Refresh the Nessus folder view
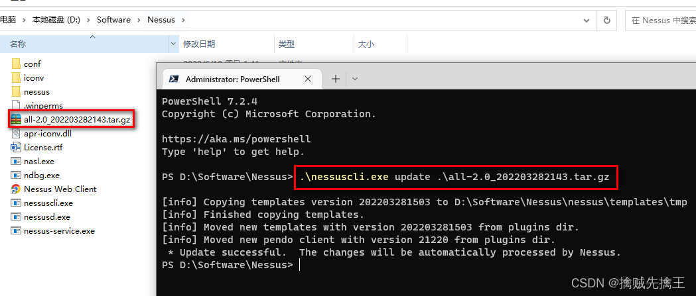 [x=606, y=20]
